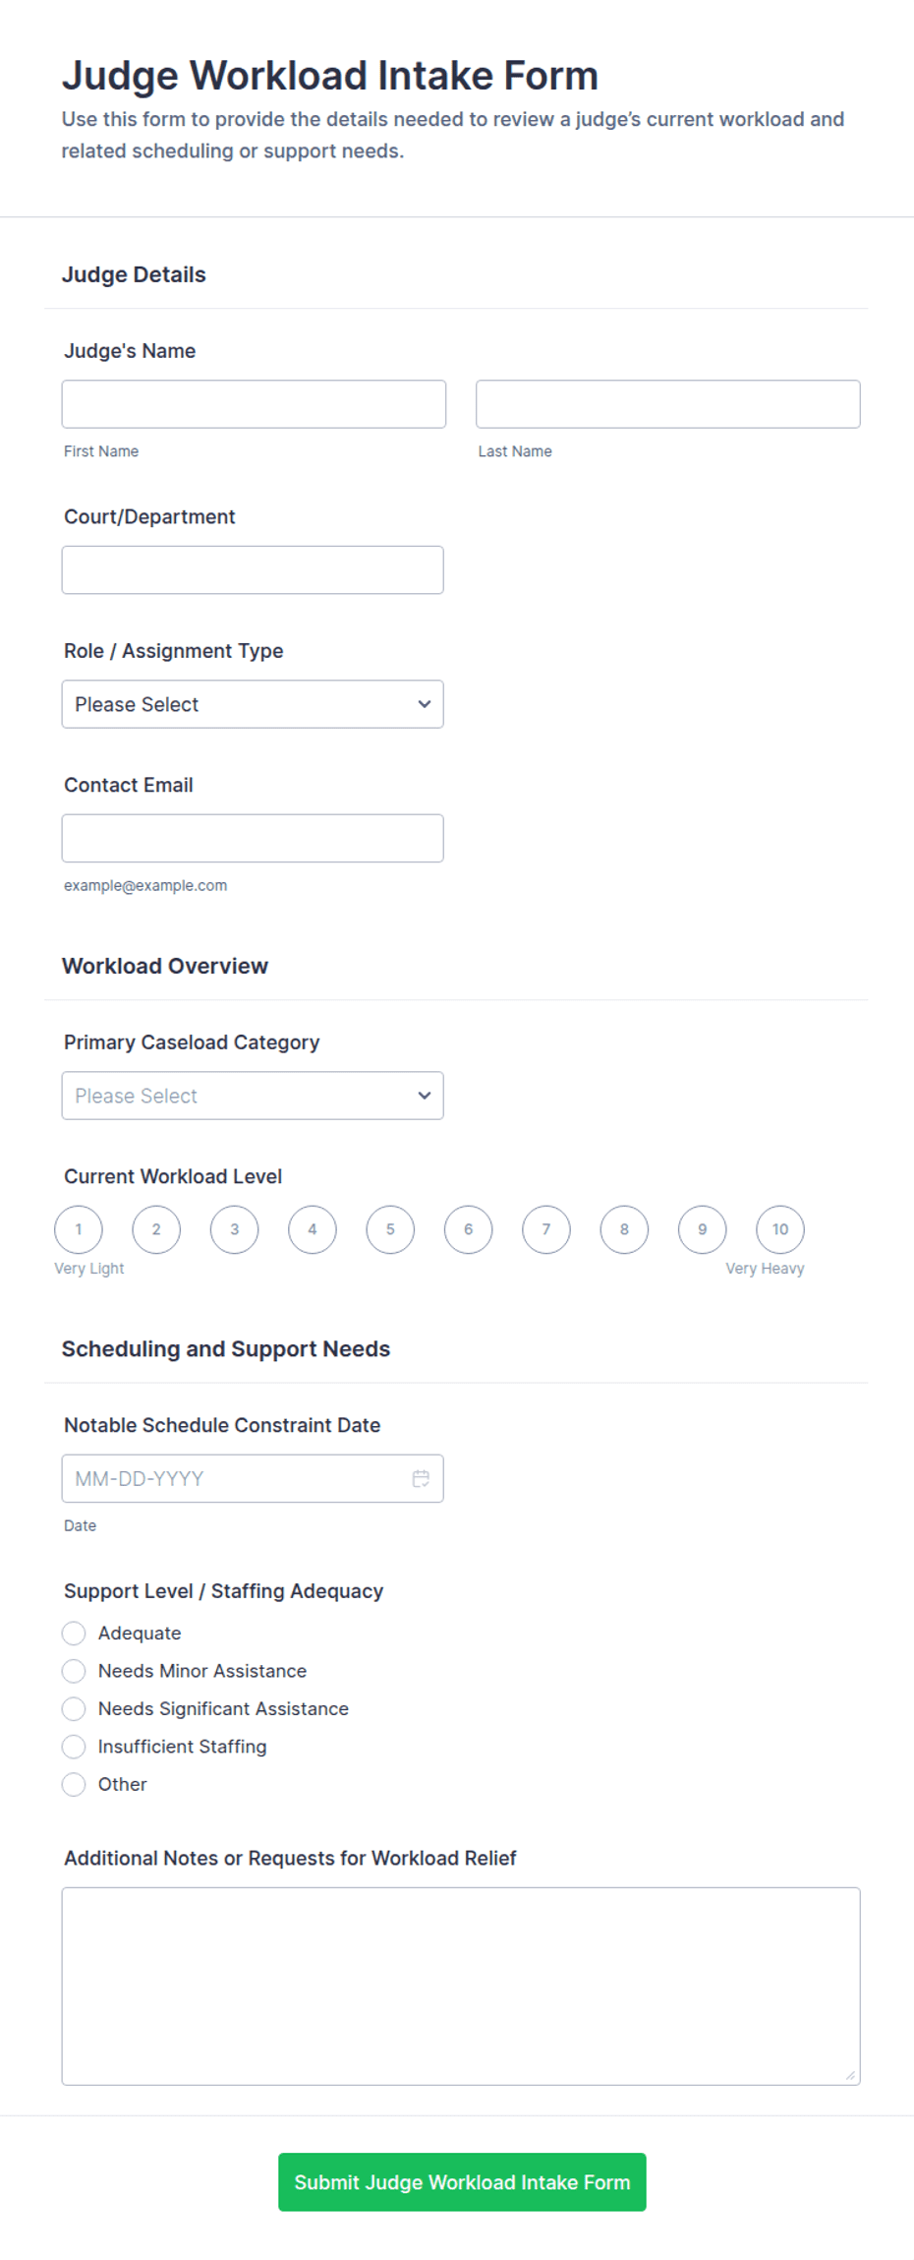Focus the First Name input field
Image resolution: width=914 pixels, height=2260 pixels.
[254, 404]
